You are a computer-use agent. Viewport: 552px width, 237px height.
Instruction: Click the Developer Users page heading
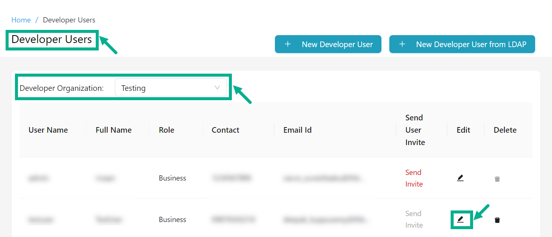click(x=52, y=39)
